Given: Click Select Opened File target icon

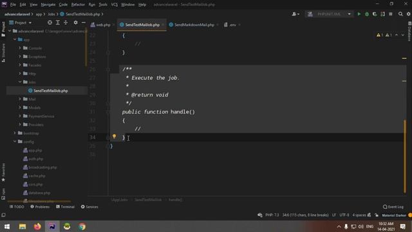Looking at the screenshot, I should click(50, 23).
